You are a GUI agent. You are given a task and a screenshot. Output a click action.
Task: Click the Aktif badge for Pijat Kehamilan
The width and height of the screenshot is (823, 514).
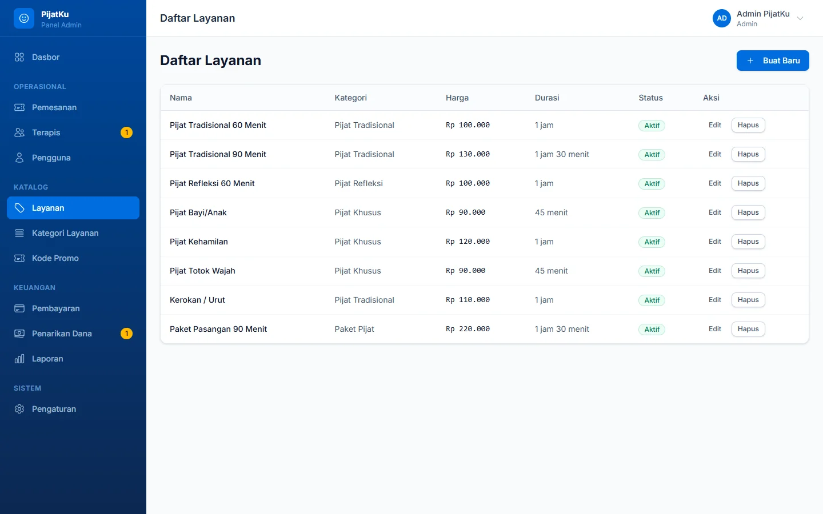click(x=652, y=242)
